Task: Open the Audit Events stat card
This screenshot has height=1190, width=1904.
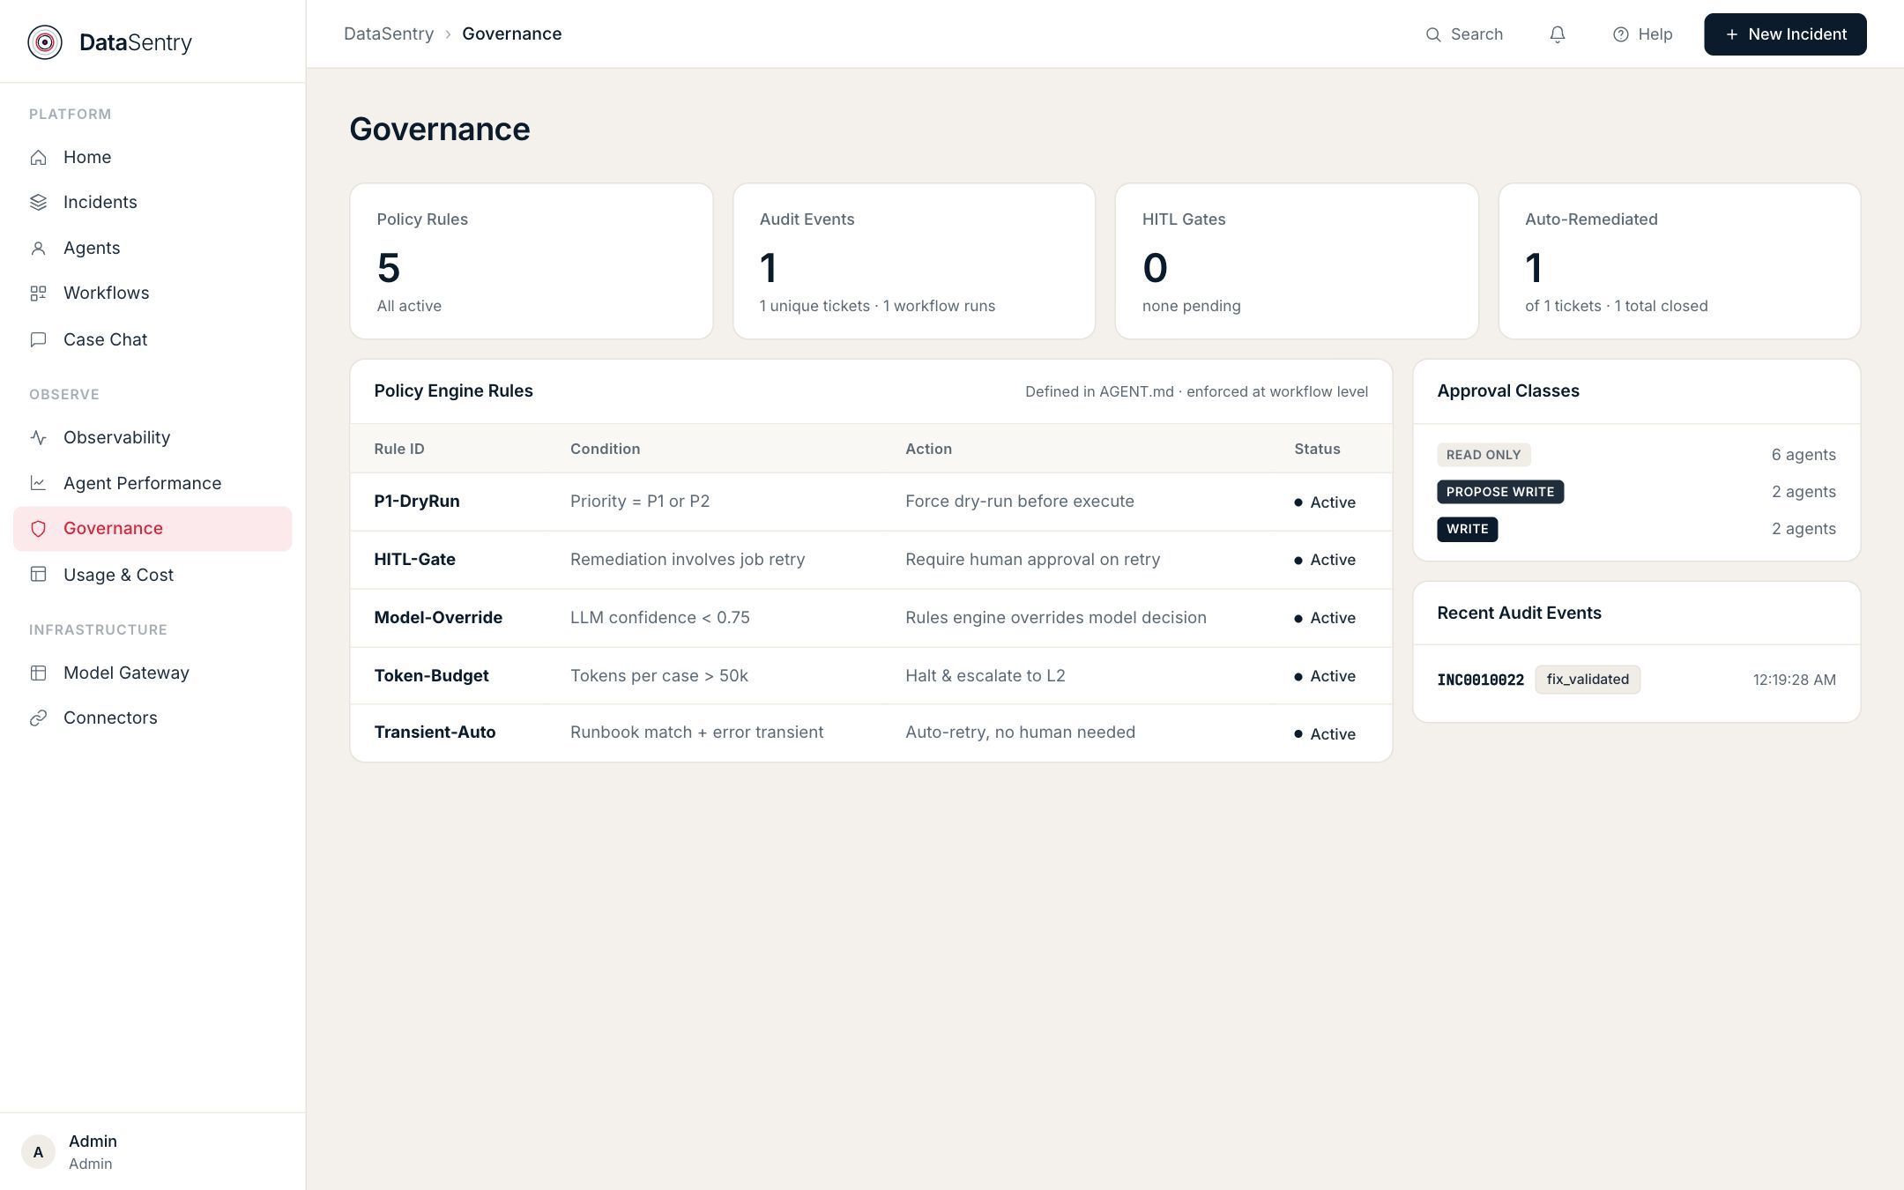Action: (x=914, y=261)
